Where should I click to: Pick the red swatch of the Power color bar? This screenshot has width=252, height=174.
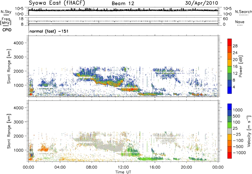click(230, 42)
